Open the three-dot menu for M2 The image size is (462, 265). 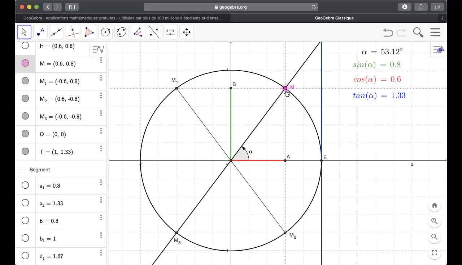click(x=101, y=95)
